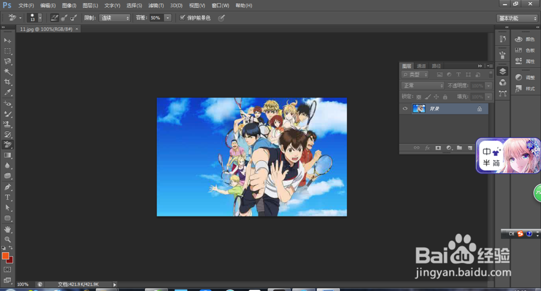Open the 正常 blend mode dropdown
541x291 pixels.
pos(423,85)
